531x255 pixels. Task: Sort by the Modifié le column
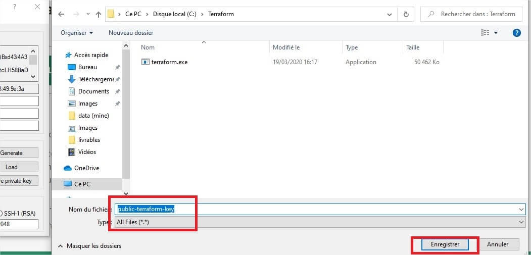286,47
